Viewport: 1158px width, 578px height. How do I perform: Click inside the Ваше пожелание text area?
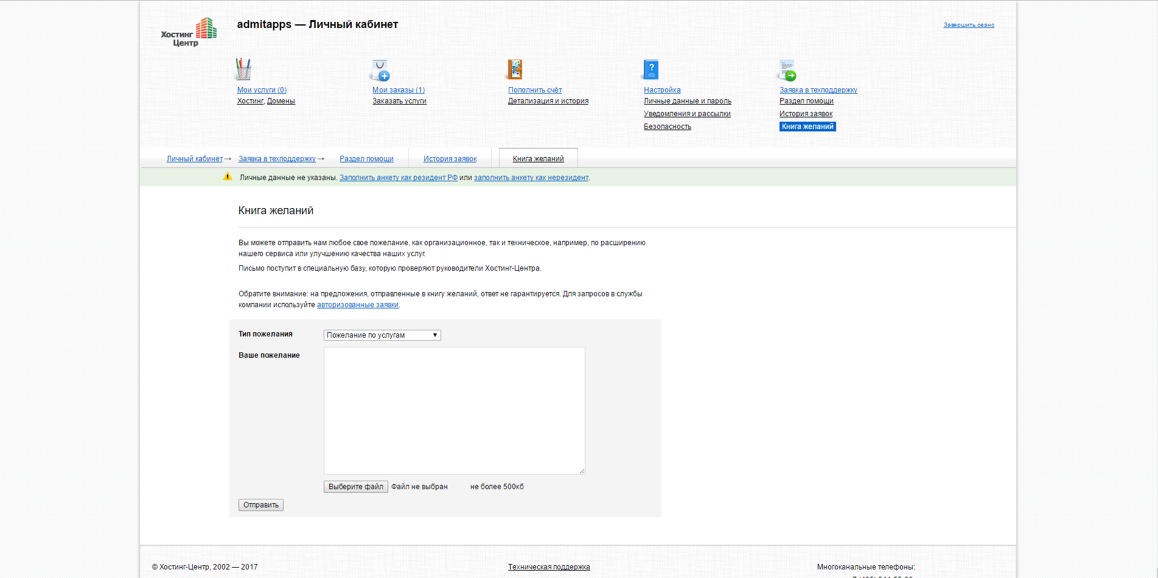455,411
